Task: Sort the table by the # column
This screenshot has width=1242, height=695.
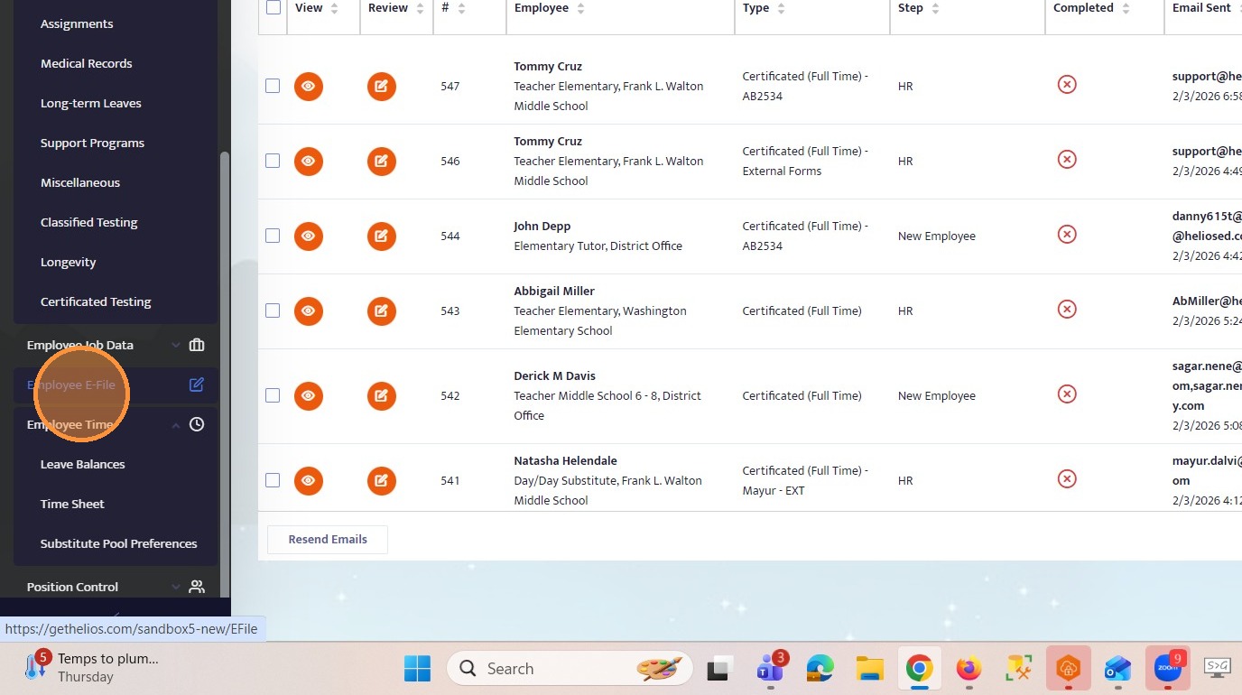Action: [462, 8]
